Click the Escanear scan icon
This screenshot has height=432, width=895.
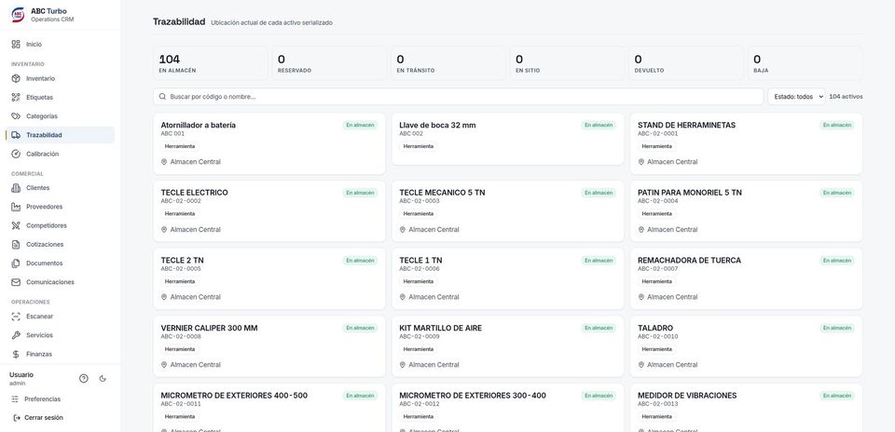pos(16,317)
